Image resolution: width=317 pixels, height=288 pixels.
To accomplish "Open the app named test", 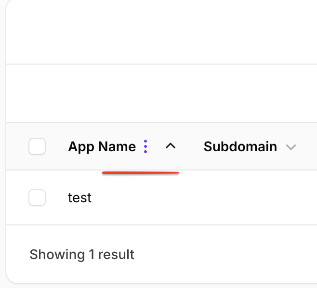I will (x=79, y=197).
